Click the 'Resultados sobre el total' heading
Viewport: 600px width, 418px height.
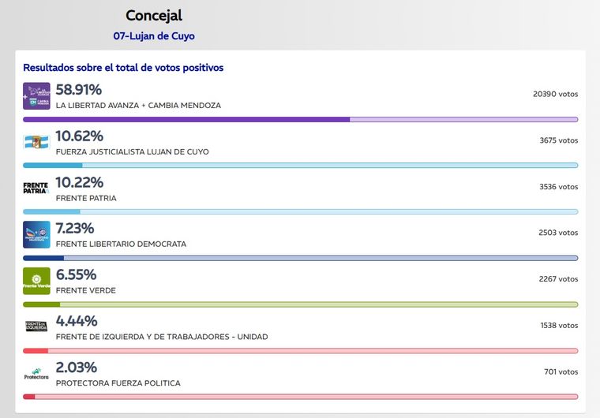123,68
